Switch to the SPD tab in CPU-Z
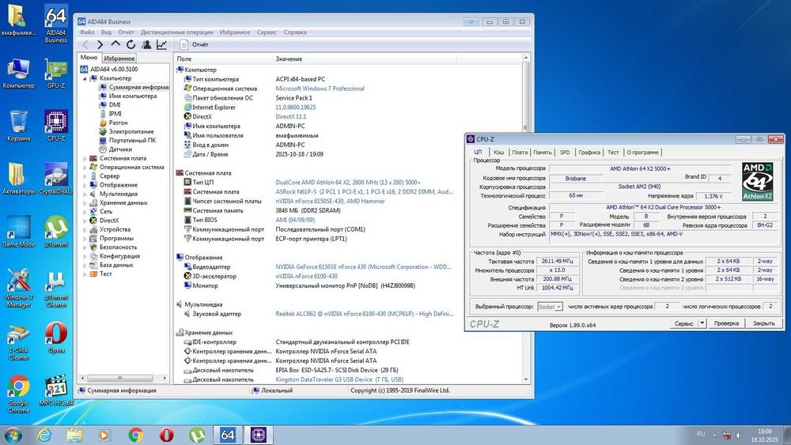 coord(565,153)
